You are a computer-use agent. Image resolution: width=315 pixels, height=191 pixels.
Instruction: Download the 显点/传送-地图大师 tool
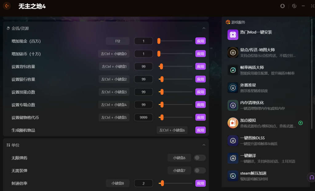click(233, 53)
